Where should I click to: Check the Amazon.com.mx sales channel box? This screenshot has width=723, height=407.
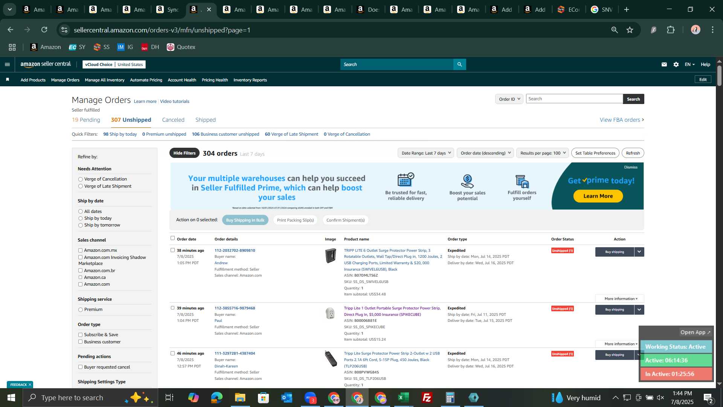pos(80,250)
